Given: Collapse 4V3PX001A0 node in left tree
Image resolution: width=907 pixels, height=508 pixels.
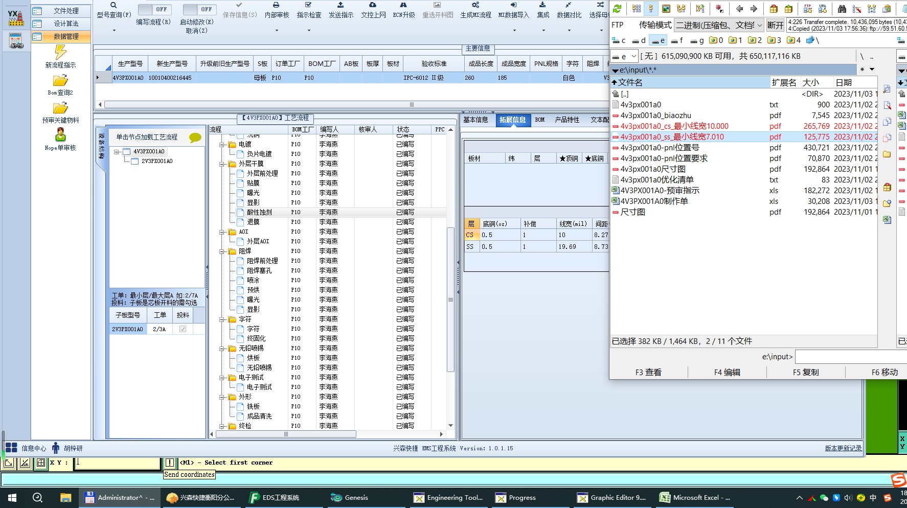Looking at the screenshot, I should click(x=117, y=151).
